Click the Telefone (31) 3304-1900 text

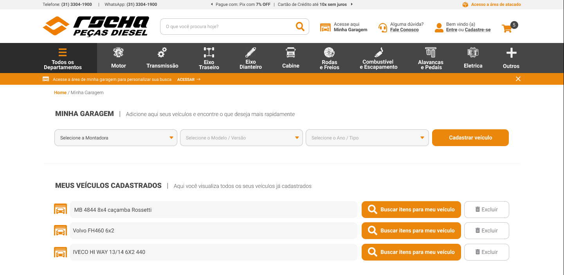[67, 5]
